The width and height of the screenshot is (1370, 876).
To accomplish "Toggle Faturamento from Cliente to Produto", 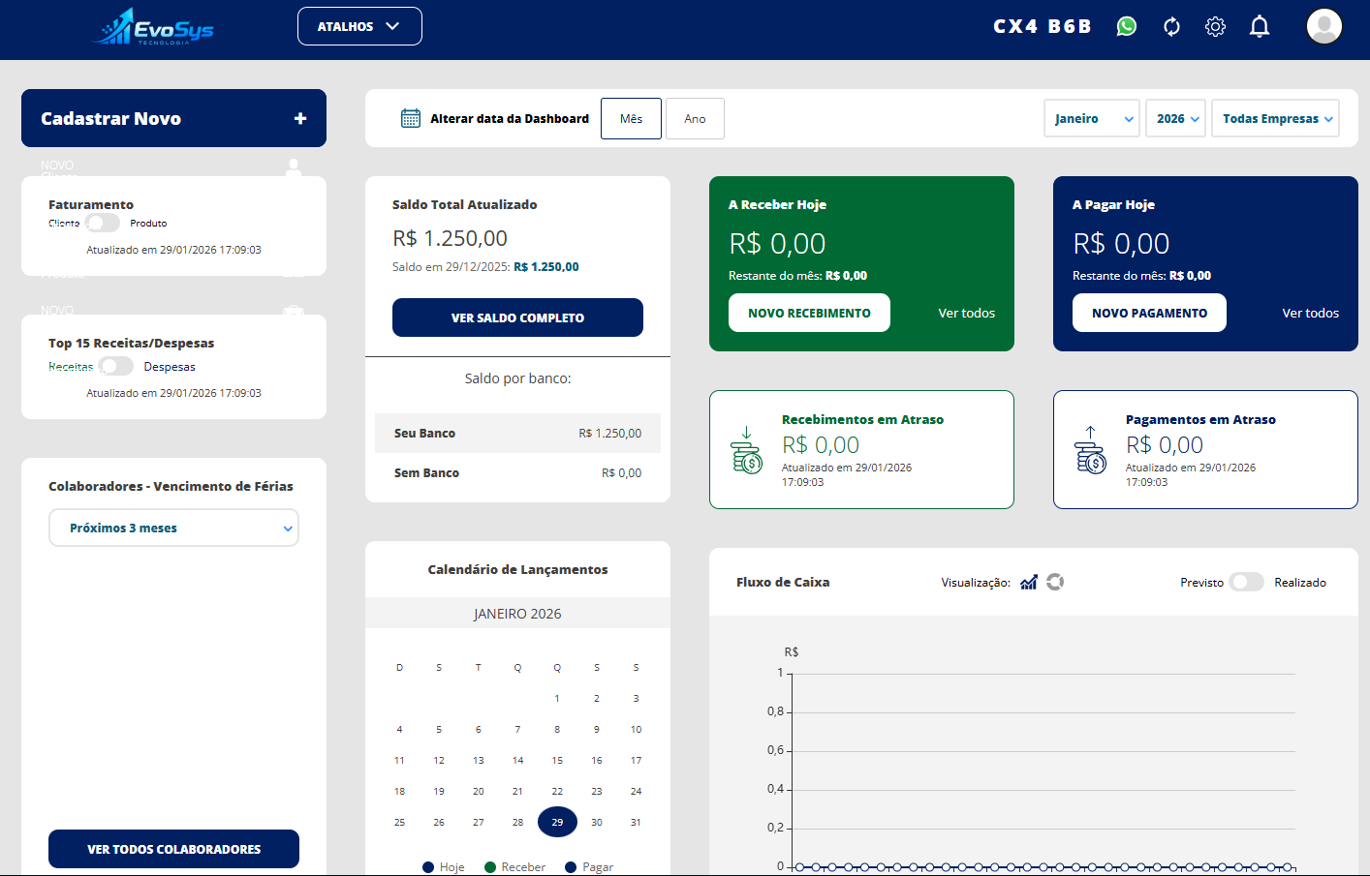I will 101,223.
